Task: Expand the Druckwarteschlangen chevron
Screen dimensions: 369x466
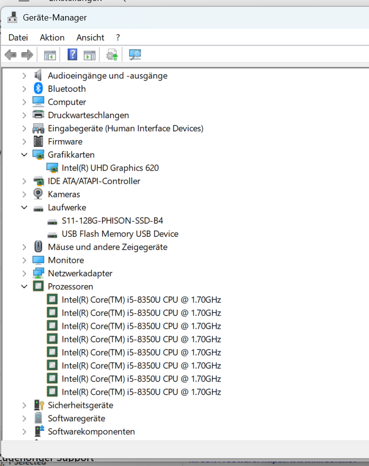Action: click(x=24, y=115)
